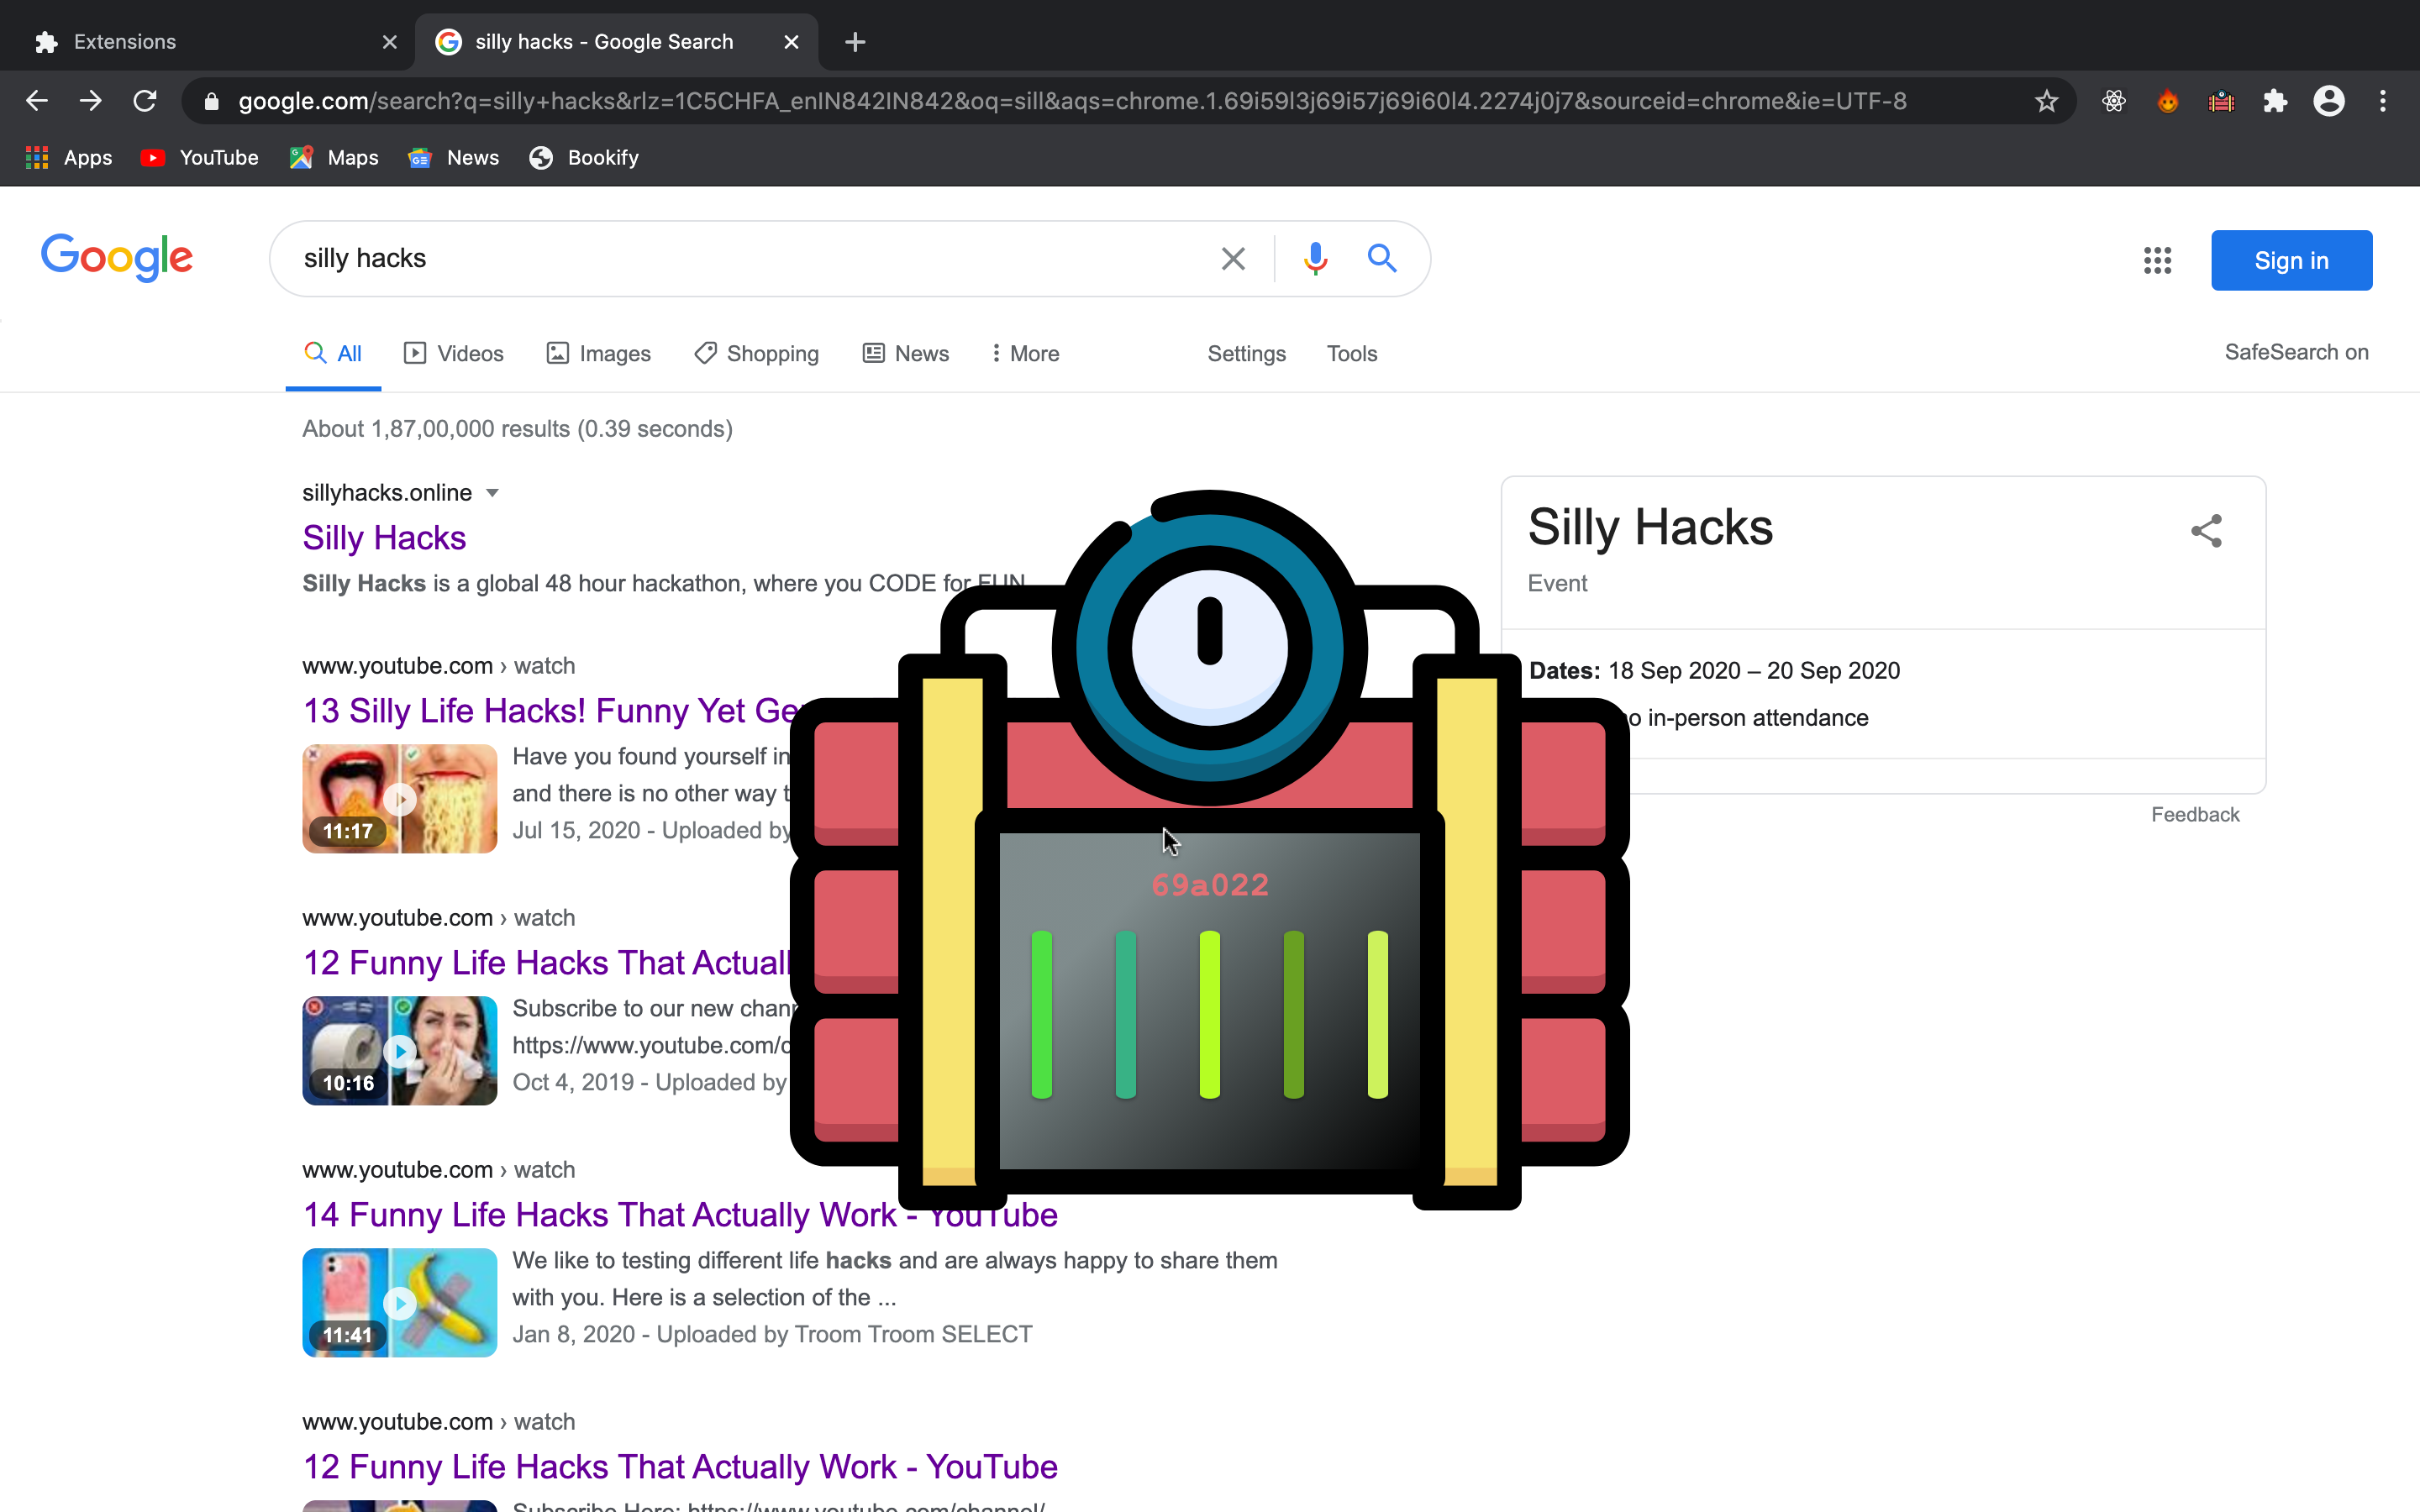
Task: Switch to the Images search tab
Action: (x=599, y=353)
